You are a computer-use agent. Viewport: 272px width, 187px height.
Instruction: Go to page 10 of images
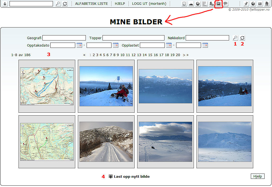pos(122,55)
